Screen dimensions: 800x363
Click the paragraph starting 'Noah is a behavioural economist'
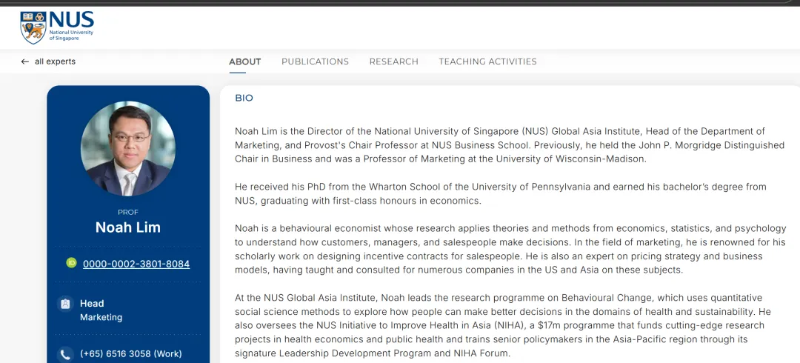pos(510,249)
